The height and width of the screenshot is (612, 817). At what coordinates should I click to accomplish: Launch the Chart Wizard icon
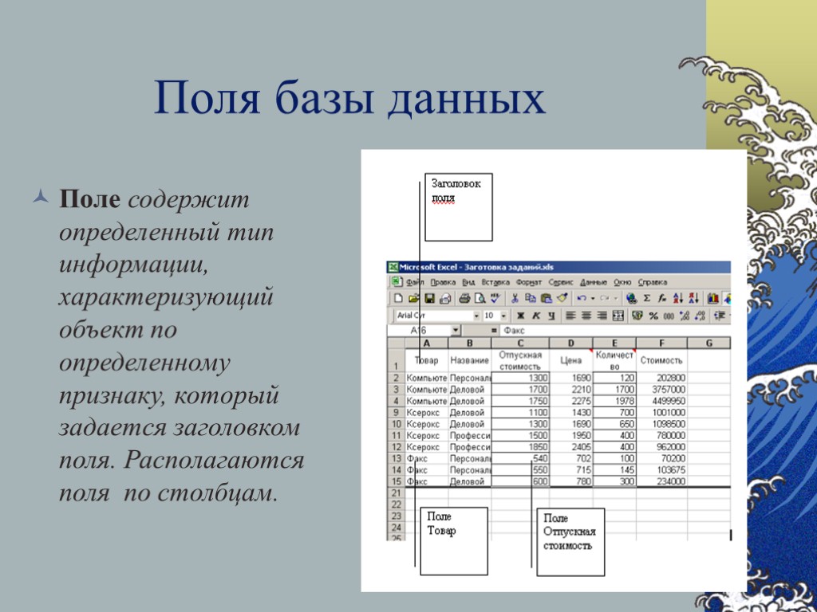[712, 298]
